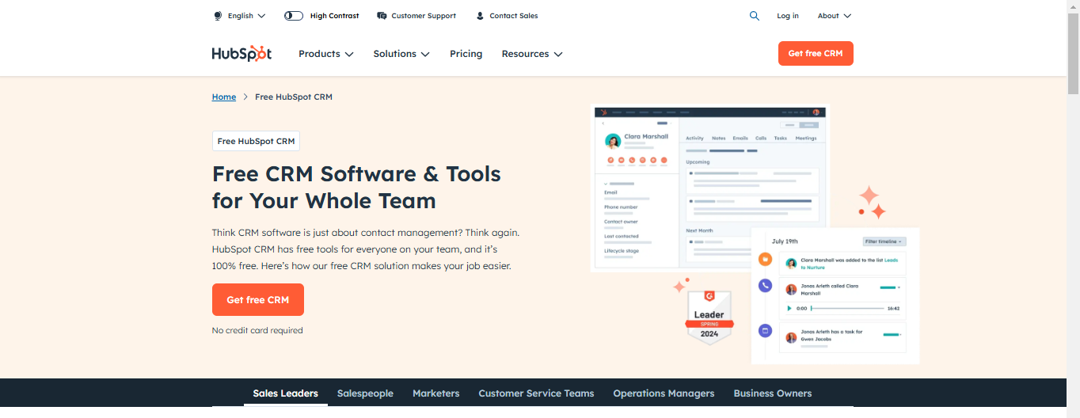Click the page vertical scrollbar
1080x418 pixels.
(x=1073, y=209)
